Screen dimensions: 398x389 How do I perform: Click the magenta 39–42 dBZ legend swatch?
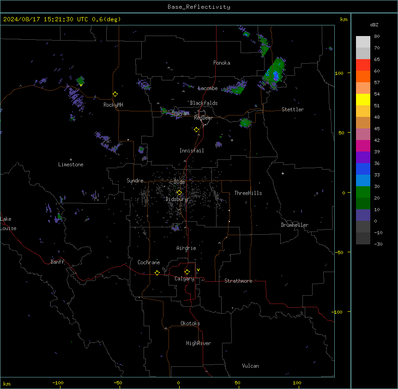363,146
